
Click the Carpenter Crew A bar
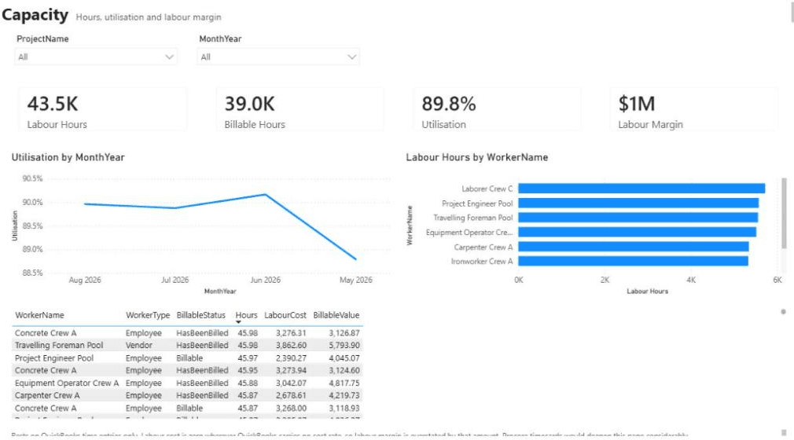click(x=634, y=247)
